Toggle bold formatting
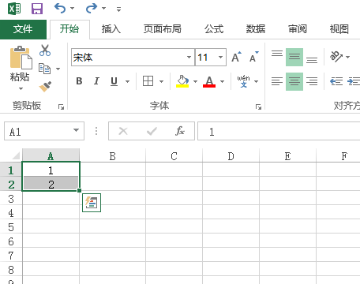This screenshot has width=360, height=284. pos(79,81)
